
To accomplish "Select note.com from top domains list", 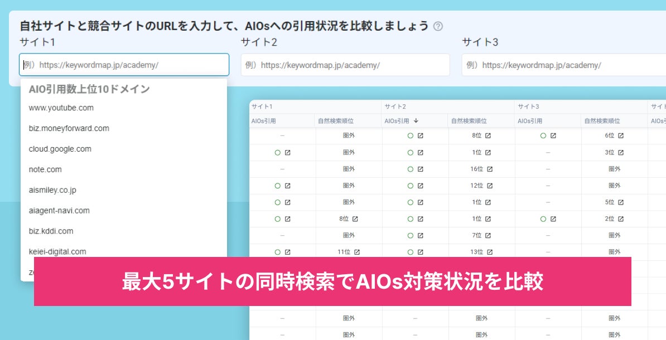I will click(45, 169).
